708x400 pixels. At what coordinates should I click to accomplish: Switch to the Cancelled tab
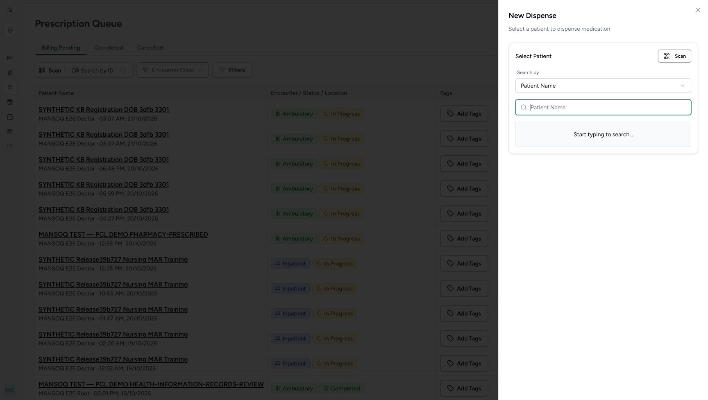150,47
